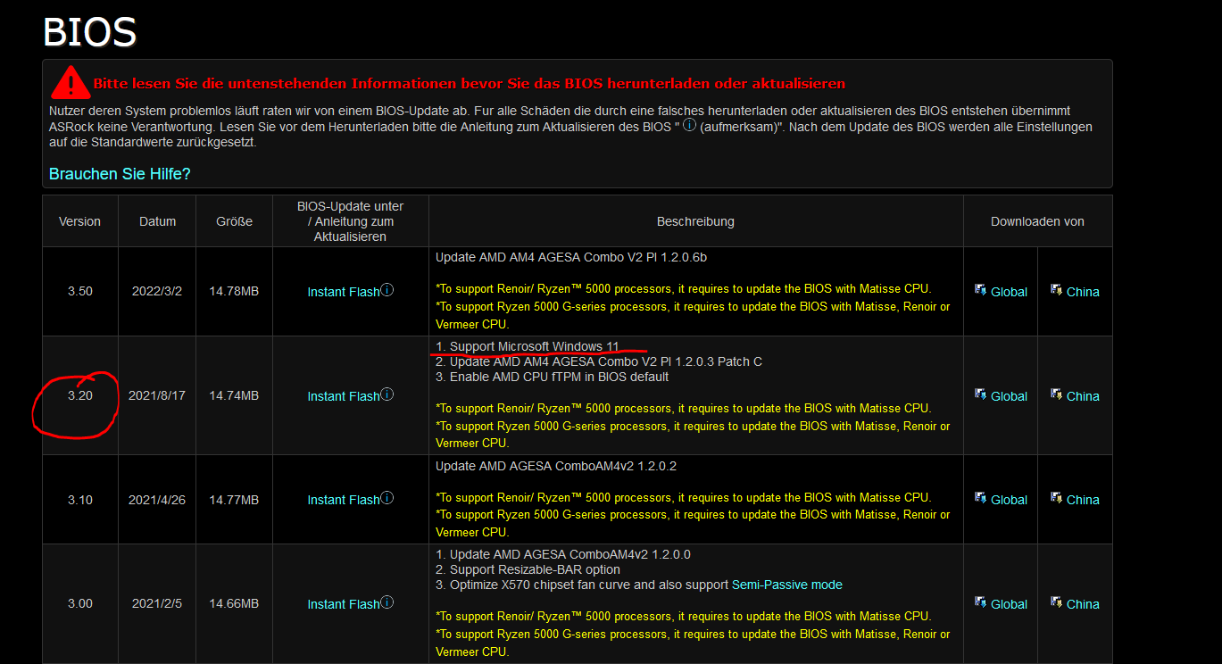Screen dimensions: 1222x664
Task: Open the Instant Flash link in the 3.20 row
Action: click(x=344, y=396)
